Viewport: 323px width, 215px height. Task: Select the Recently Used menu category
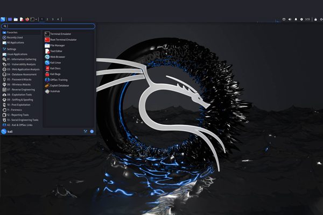coord(16,38)
